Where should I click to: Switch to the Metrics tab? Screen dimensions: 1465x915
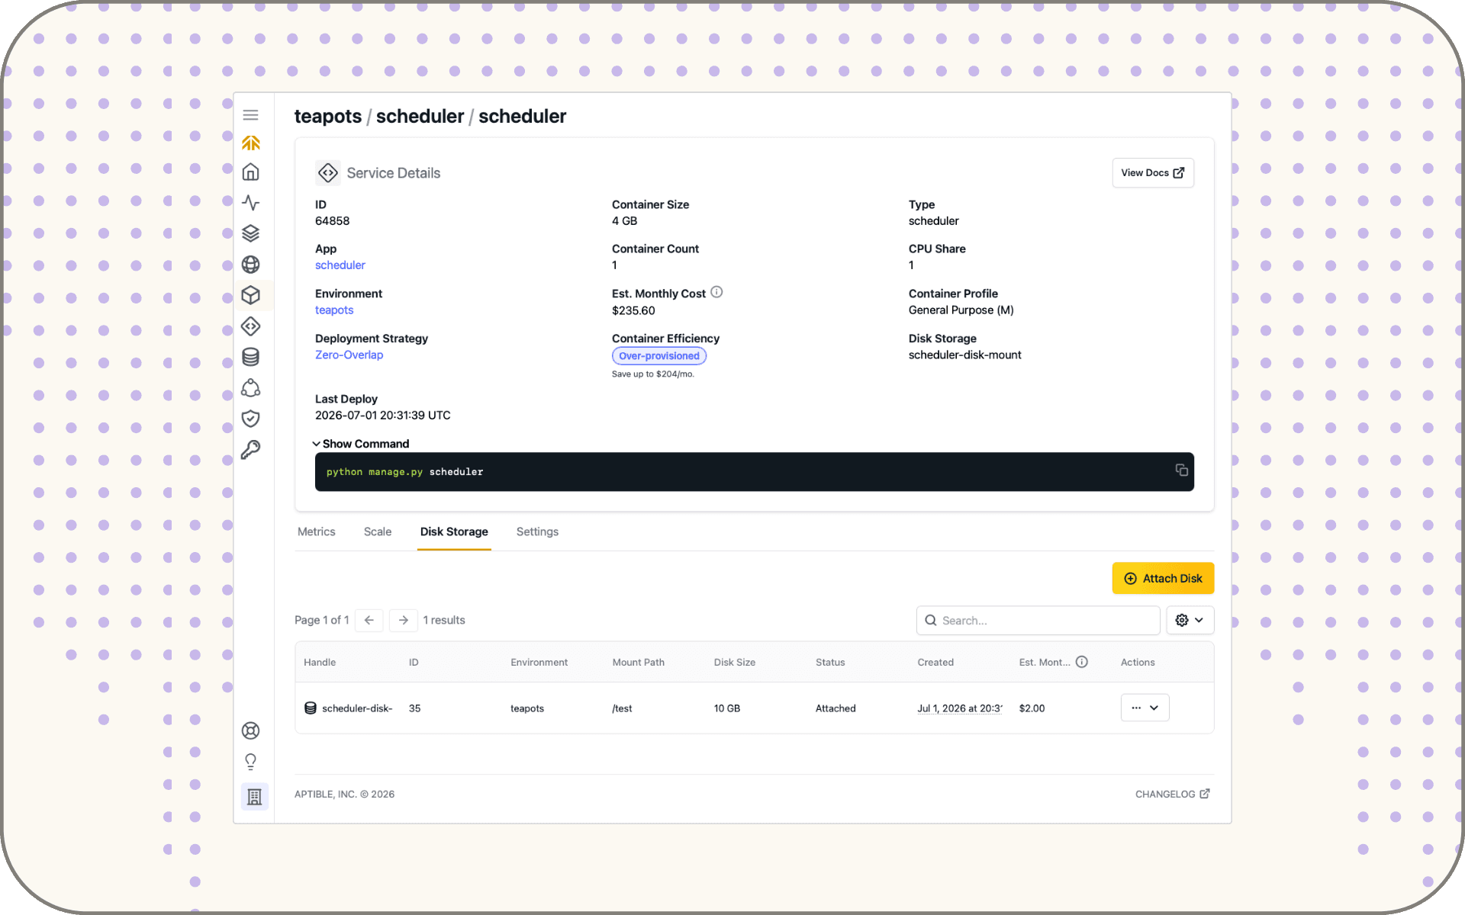pos(317,531)
